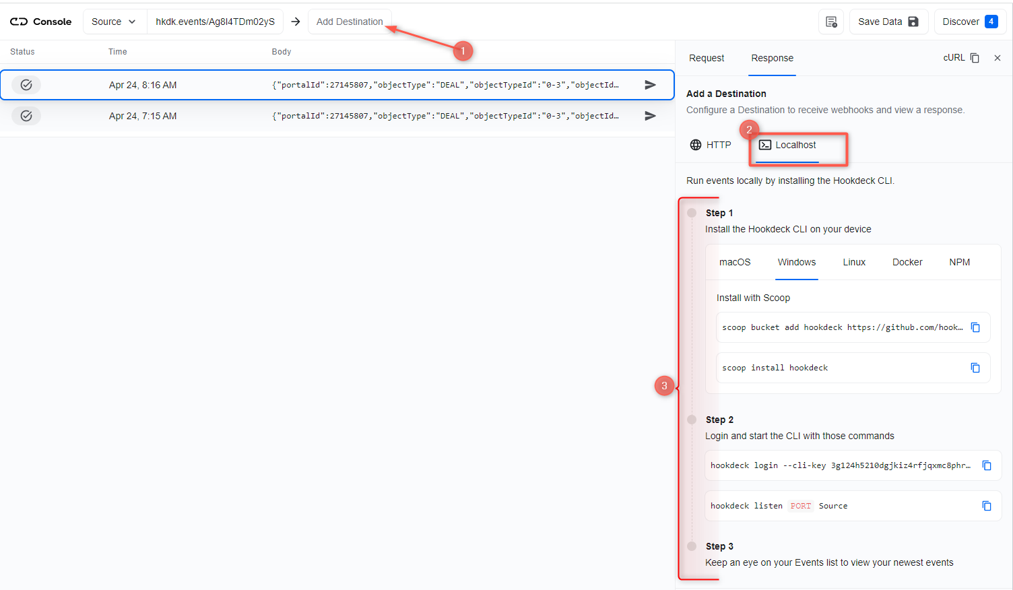Click the hkdk.events source URL field
The width and height of the screenshot is (1013, 590).
[215, 21]
